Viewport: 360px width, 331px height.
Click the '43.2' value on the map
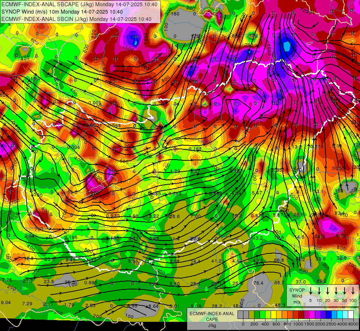pos(257,238)
